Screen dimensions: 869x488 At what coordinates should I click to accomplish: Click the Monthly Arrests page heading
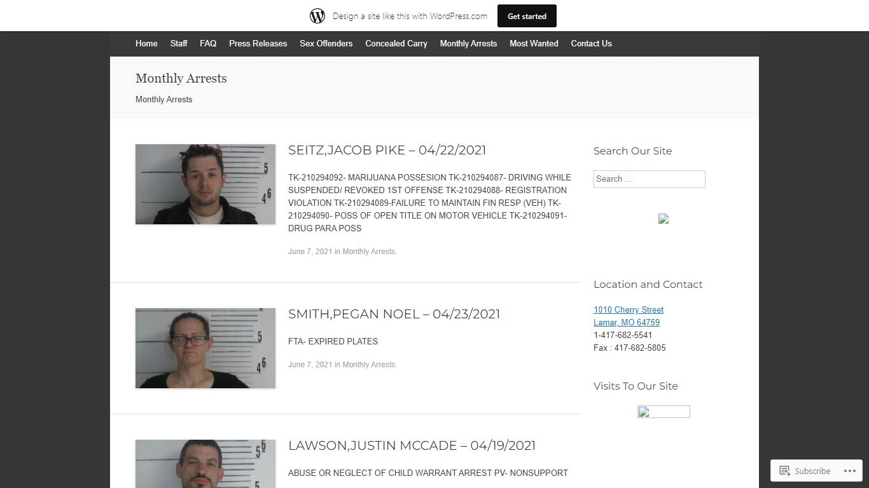click(181, 78)
